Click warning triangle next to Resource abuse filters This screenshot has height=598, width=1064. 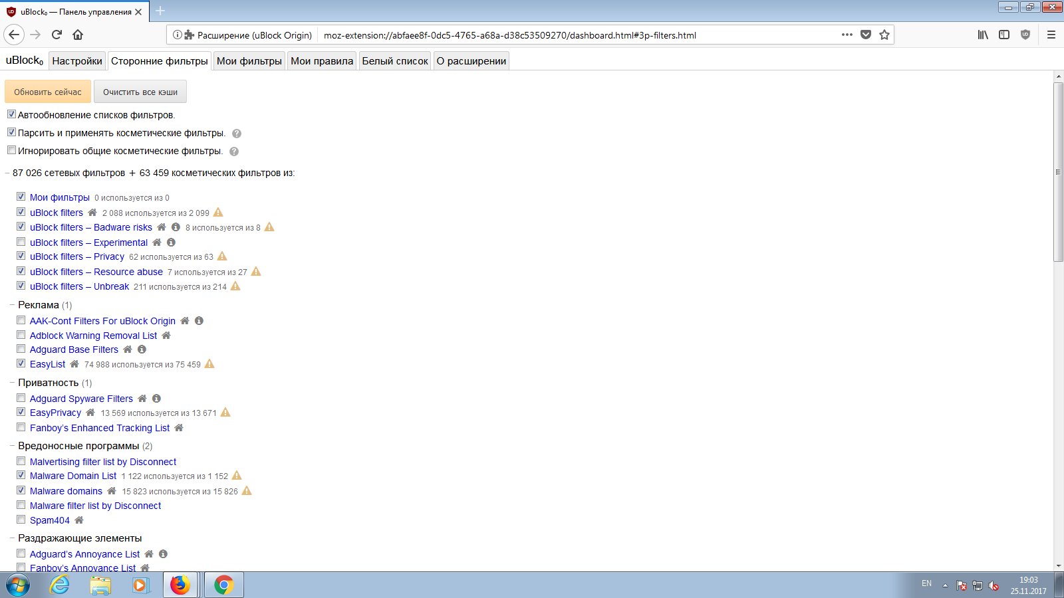click(x=256, y=272)
